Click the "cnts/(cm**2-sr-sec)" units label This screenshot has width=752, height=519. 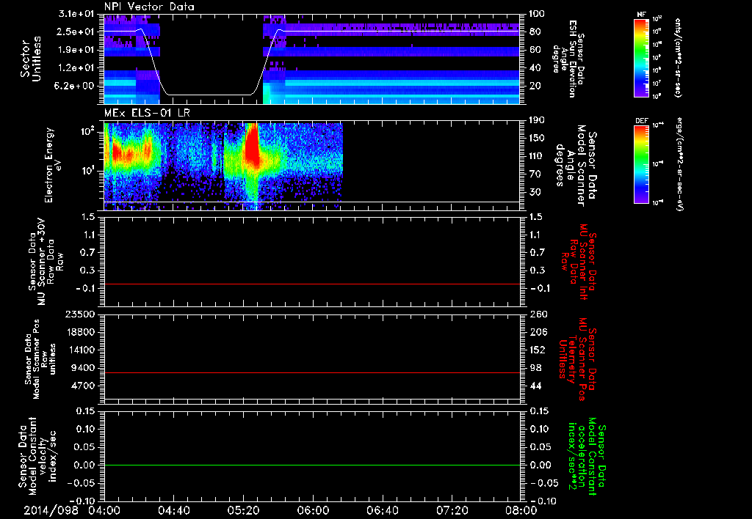tap(678, 57)
